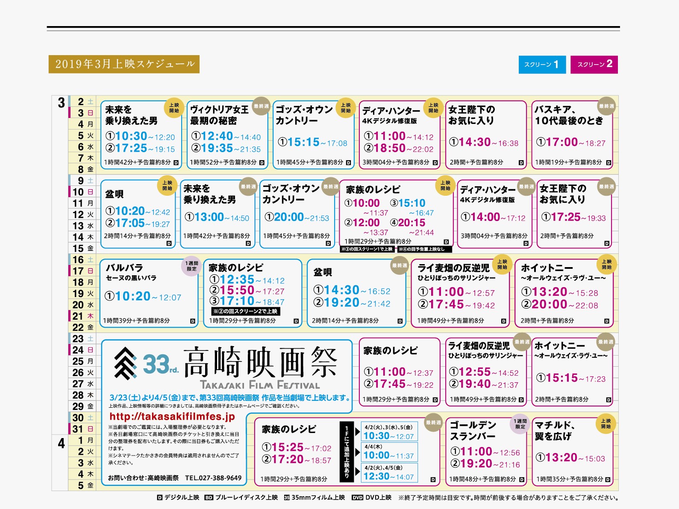Select extra showing 10:30~12:07 on 4/2,3,5
Viewport: 679px width, 509px height.
tap(389, 432)
